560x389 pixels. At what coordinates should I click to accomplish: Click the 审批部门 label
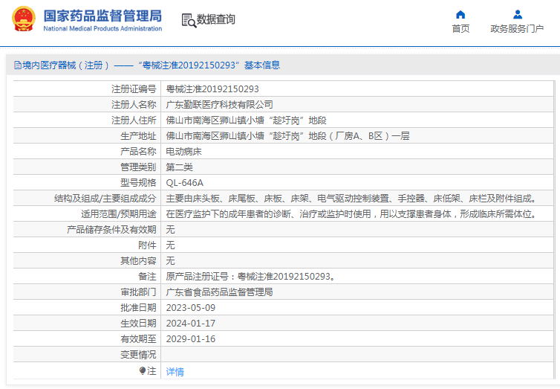click(138, 292)
